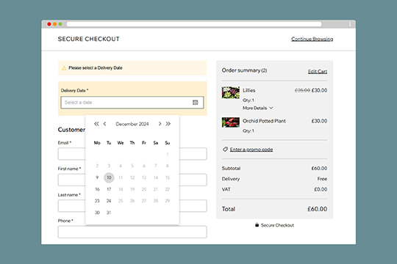Click the Please select a Delivery Date message
This screenshot has width=397, height=264.
tap(96, 68)
